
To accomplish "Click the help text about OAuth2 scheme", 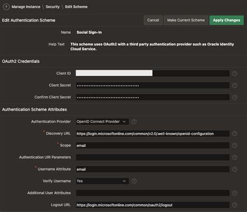I will (152, 46).
